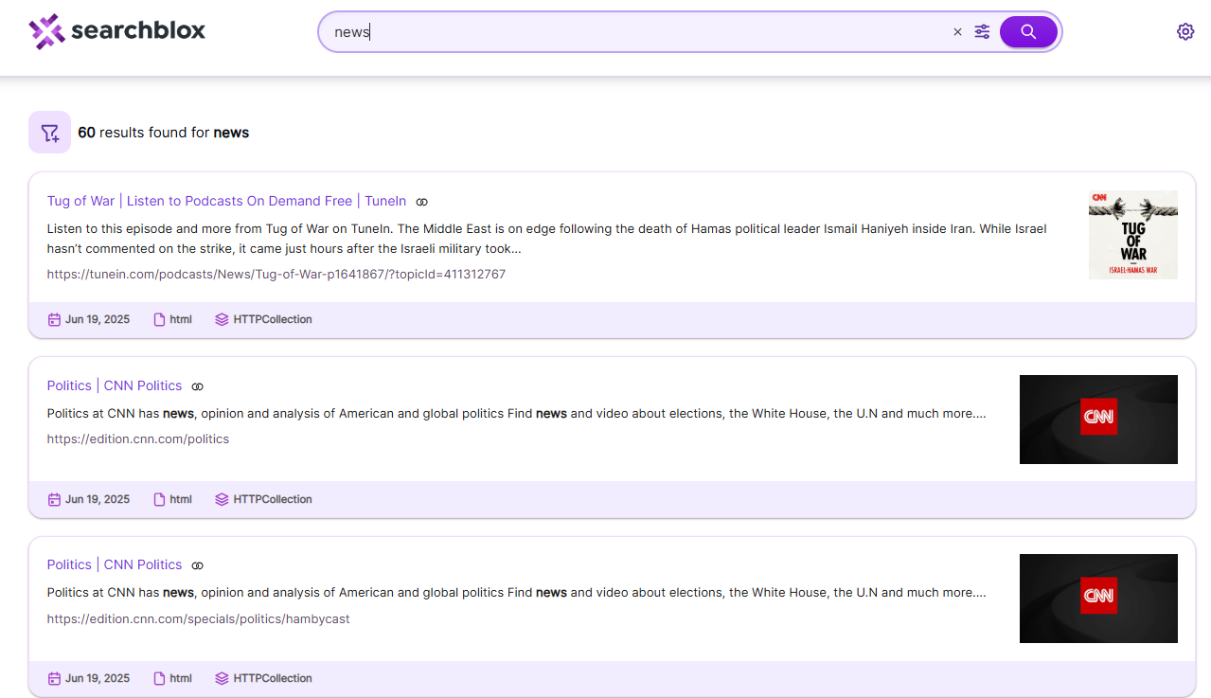This screenshot has width=1211, height=698.
Task: Open the edition.cnn.com/specials/politics/hambycast URL
Action: tap(199, 618)
